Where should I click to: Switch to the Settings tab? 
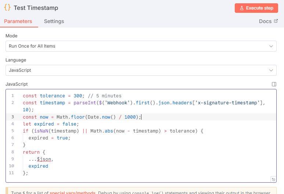[54, 21]
